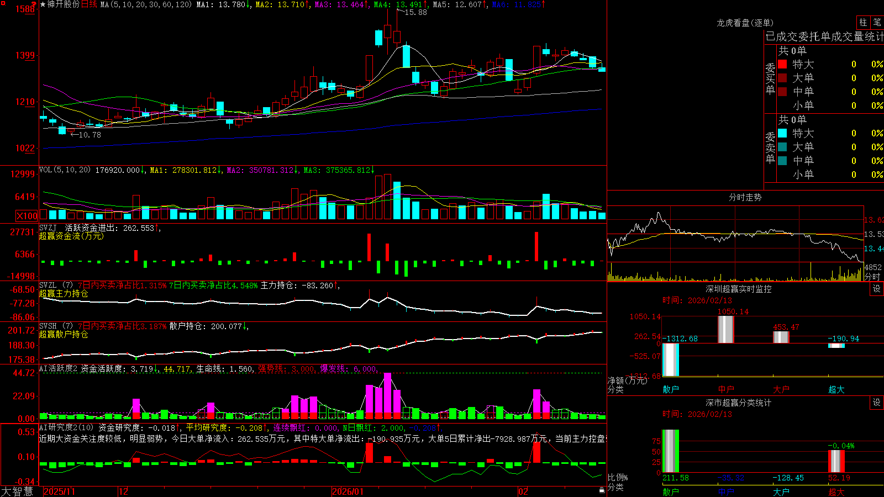Click the 散户 211.58 bar in 分类统计

click(671, 451)
